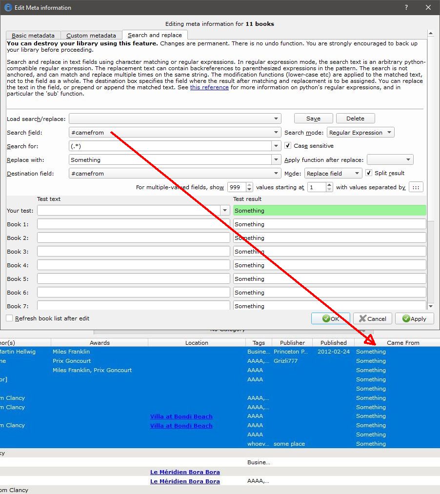
Task: Increase the values starting at number
Action: point(329,185)
